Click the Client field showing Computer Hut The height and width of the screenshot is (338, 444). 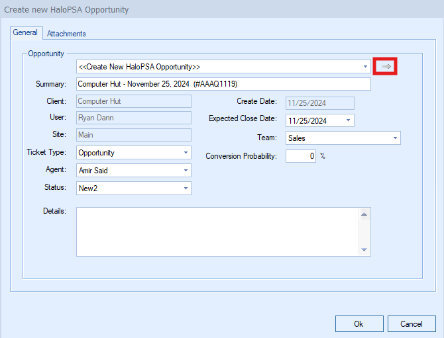(134, 101)
